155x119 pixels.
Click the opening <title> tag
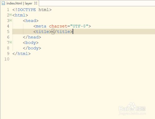(42, 32)
